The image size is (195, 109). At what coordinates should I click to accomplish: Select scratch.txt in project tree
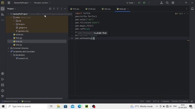(22, 58)
